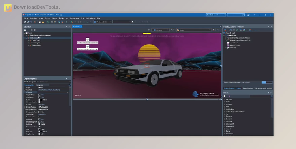Click the Objektinspektor search magnifier icon
Viewport: 296px width, 149px height.
click(69, 85)
